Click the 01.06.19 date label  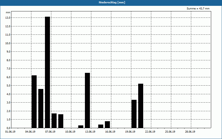[10, 132]
